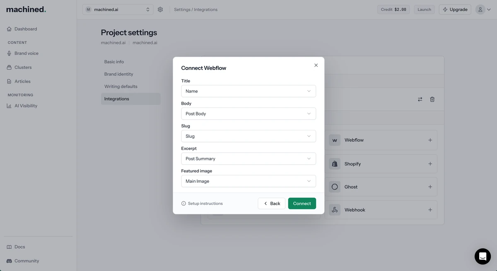Open the chat support widget
The width and height of the screenshot is (497, 271).
pos(483,257)
